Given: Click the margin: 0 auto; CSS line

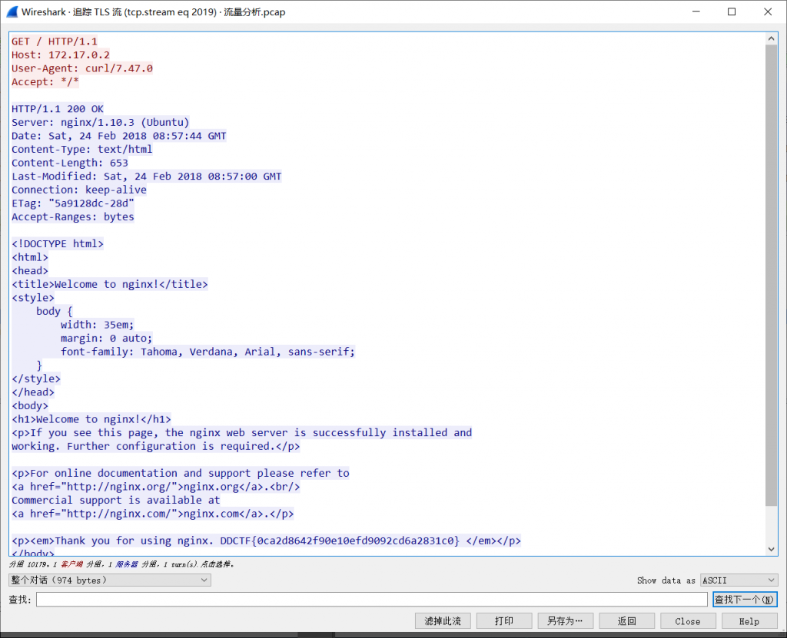Looking at the screenshot, I should point(106,339).
